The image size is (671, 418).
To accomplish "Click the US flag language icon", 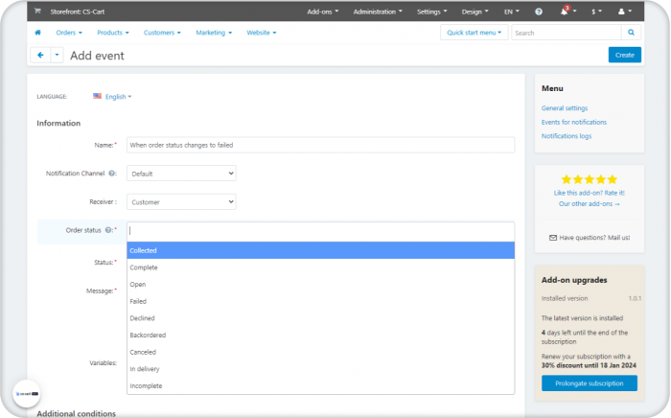I will click(97, 96).
